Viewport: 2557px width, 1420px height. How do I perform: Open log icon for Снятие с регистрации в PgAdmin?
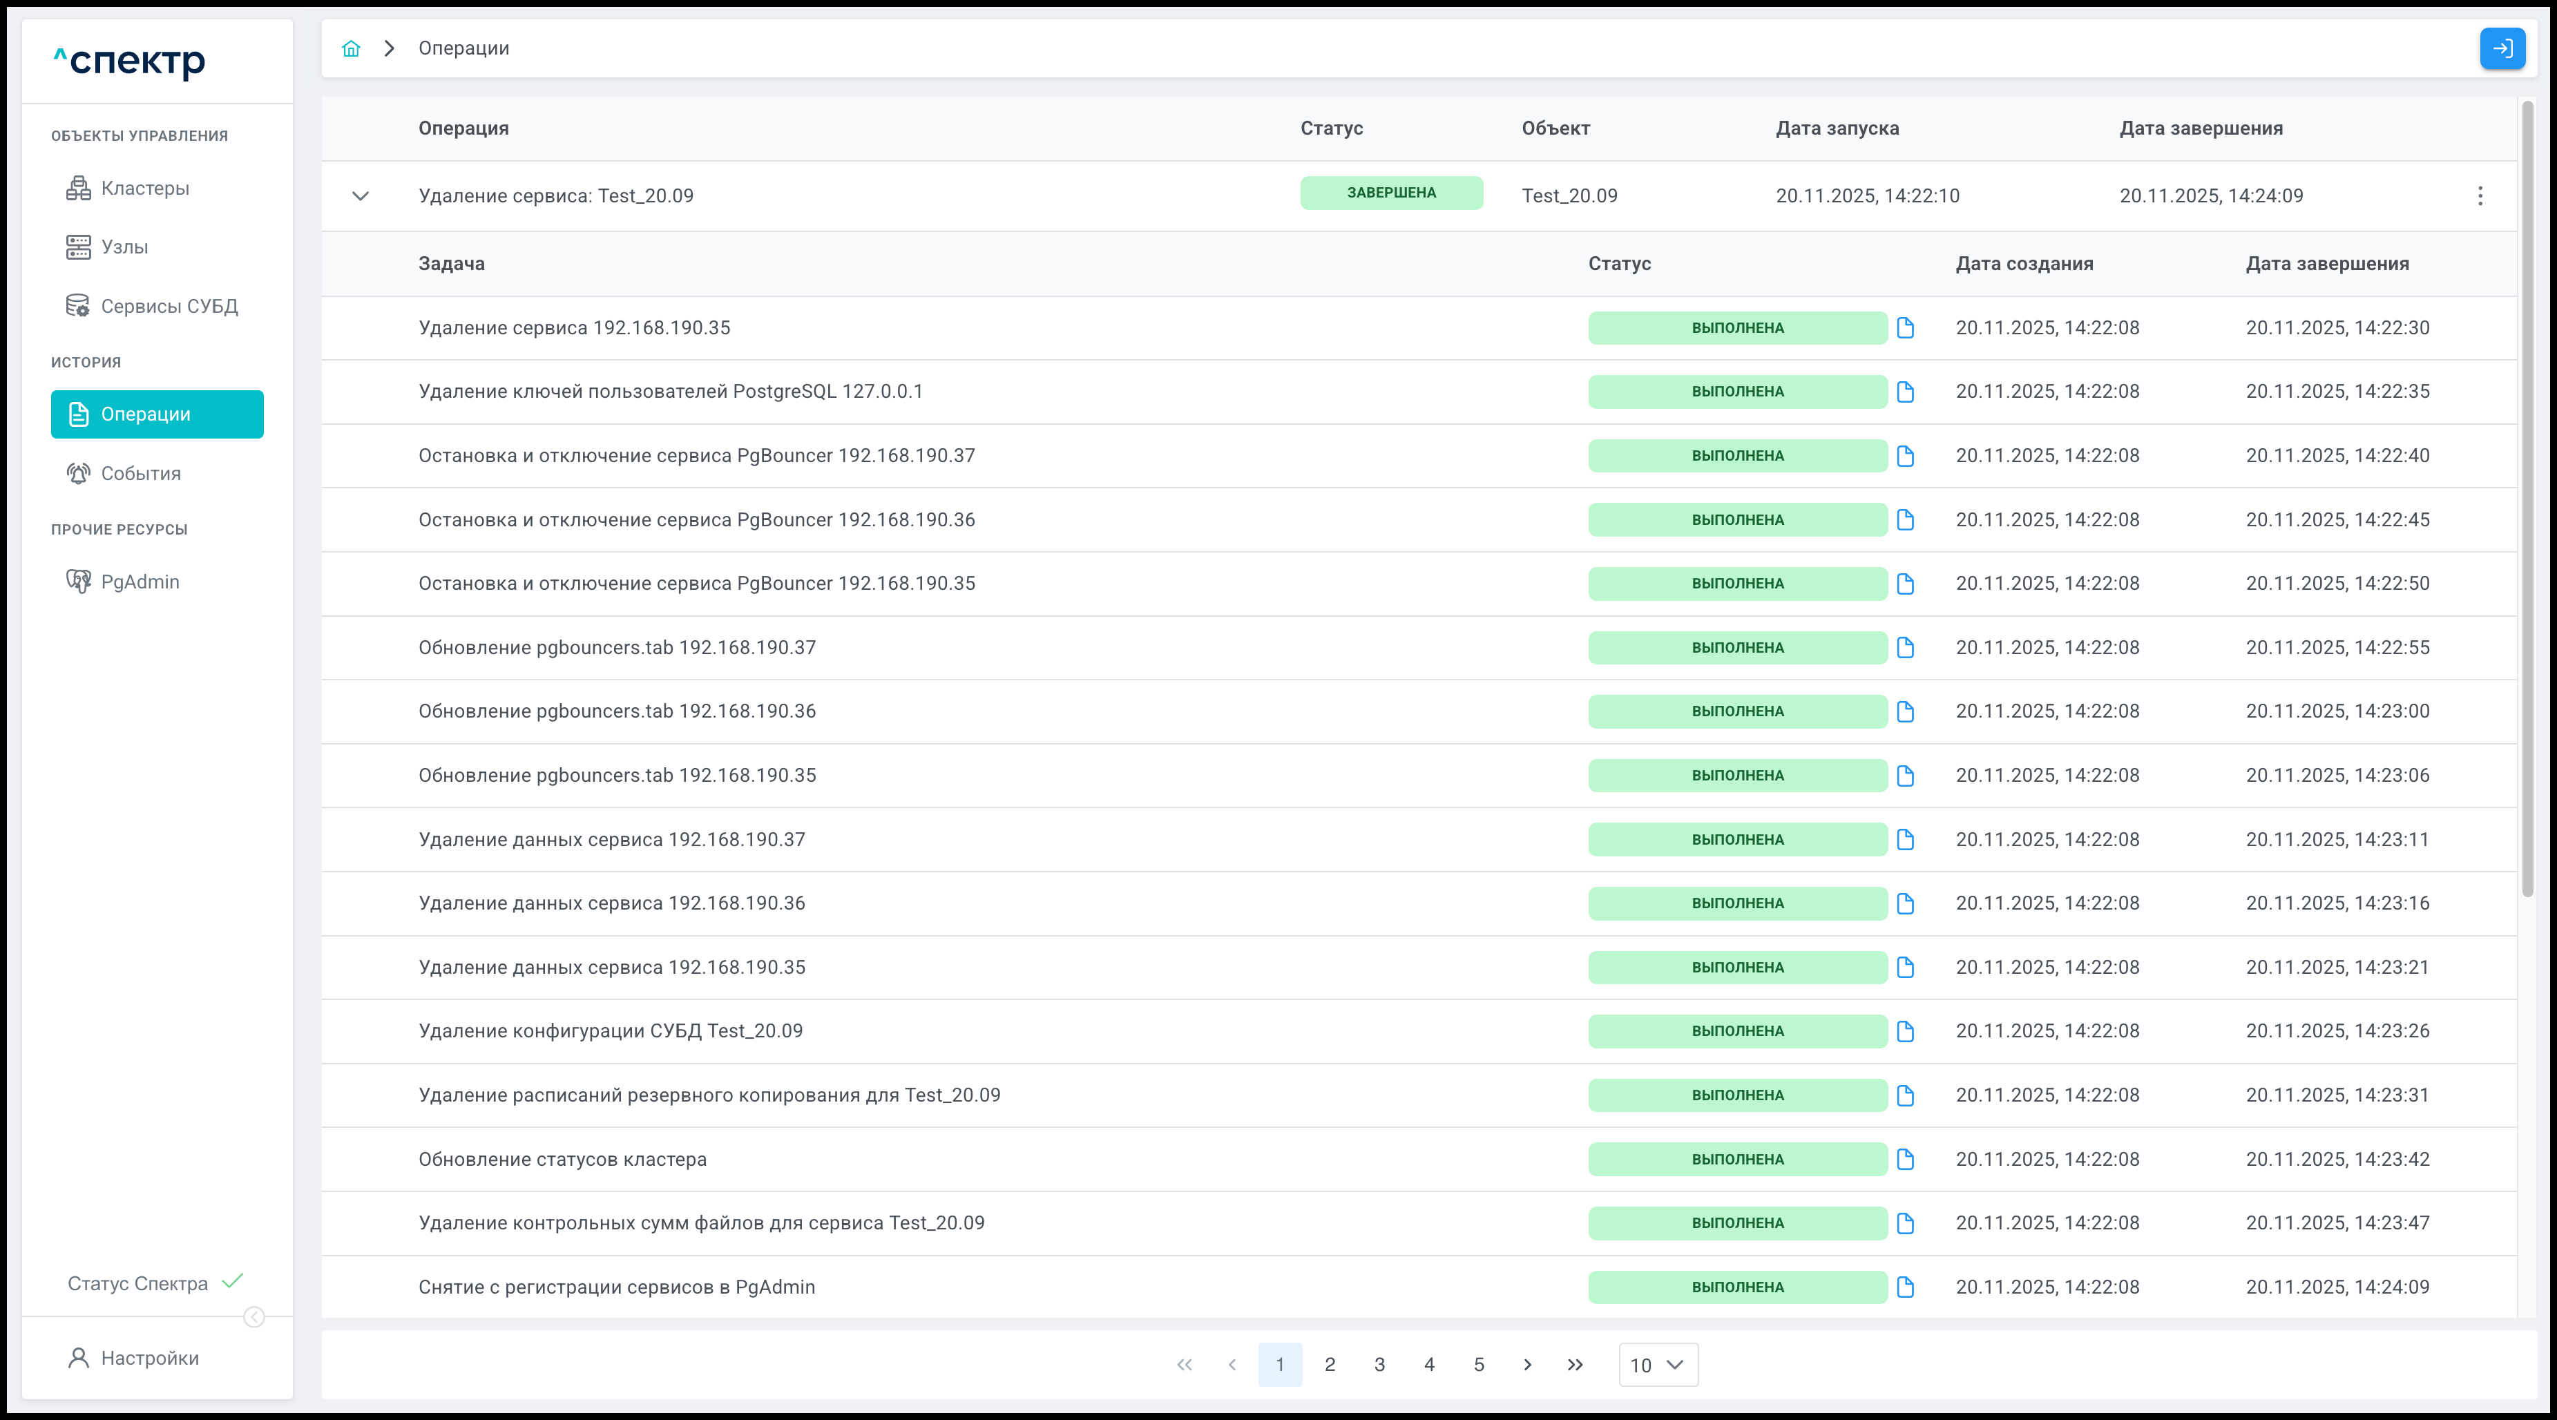coord(1905,1287)
